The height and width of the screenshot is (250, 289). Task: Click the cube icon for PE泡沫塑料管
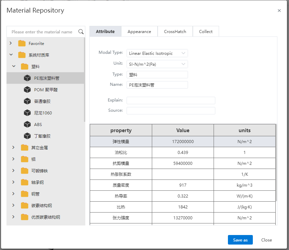pyautogui.click(x=27, y=78)
